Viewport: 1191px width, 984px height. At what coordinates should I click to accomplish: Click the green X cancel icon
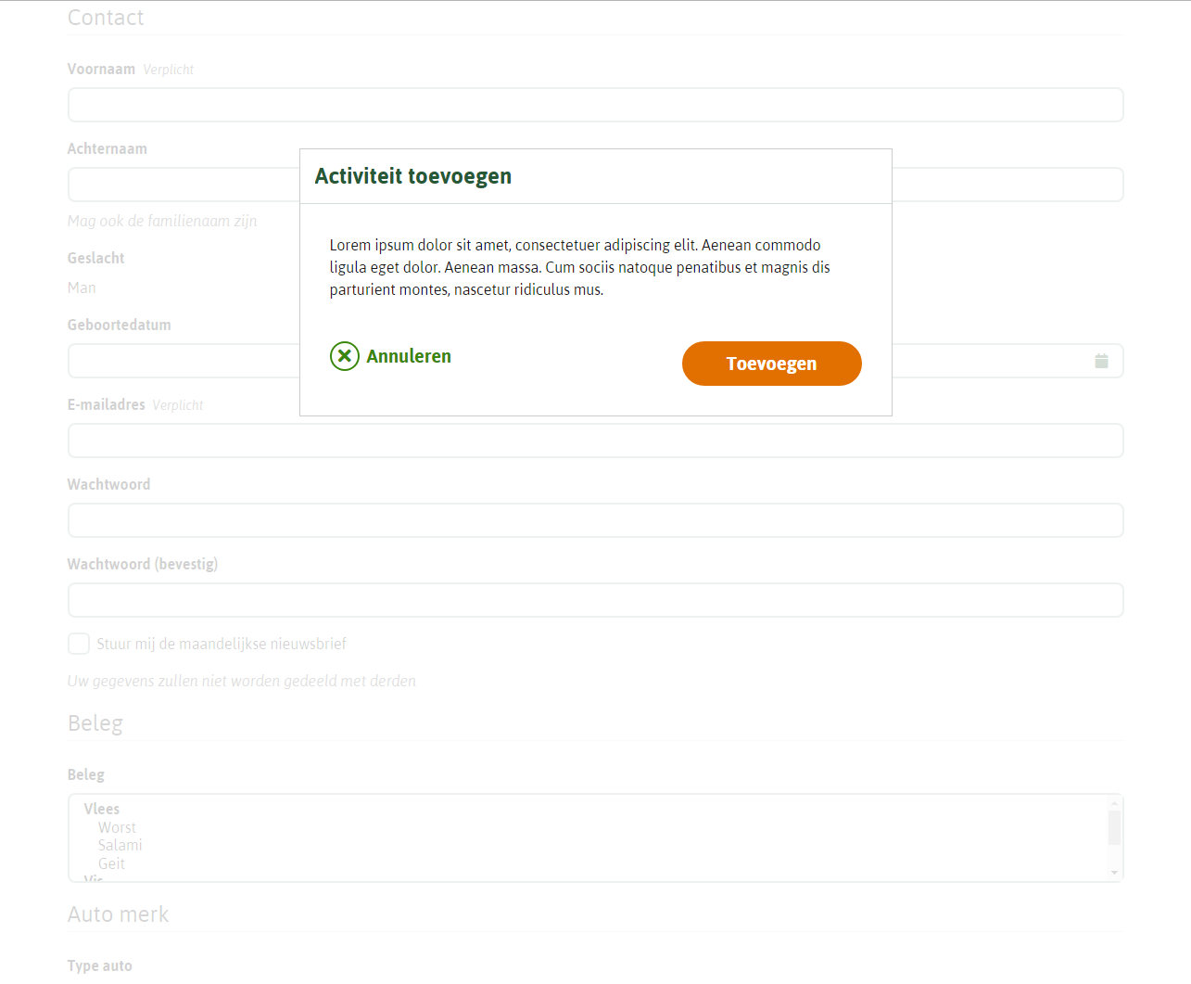tap(344, 355)
